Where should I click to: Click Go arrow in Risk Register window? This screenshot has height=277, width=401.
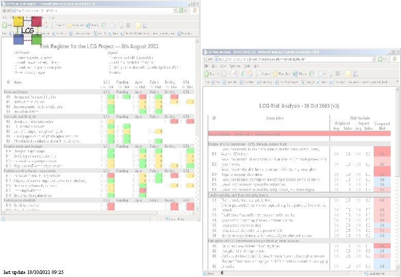coord(181,10)
